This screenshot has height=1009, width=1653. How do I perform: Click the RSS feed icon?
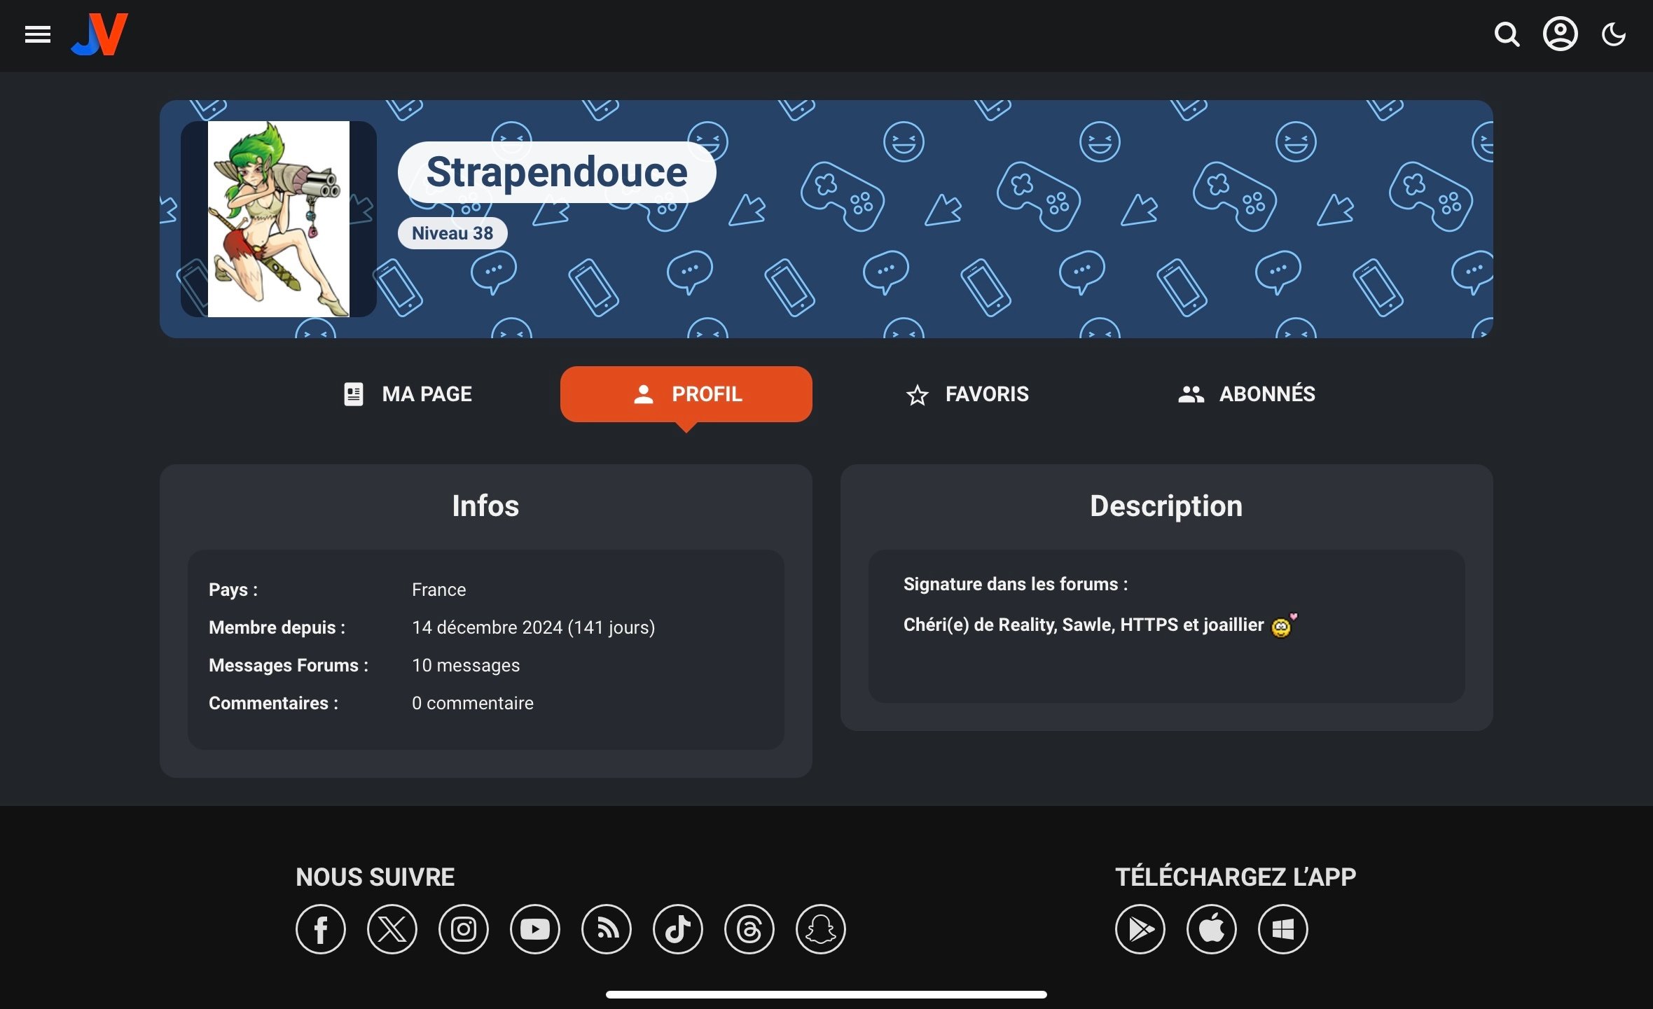[x=607, y=929]
